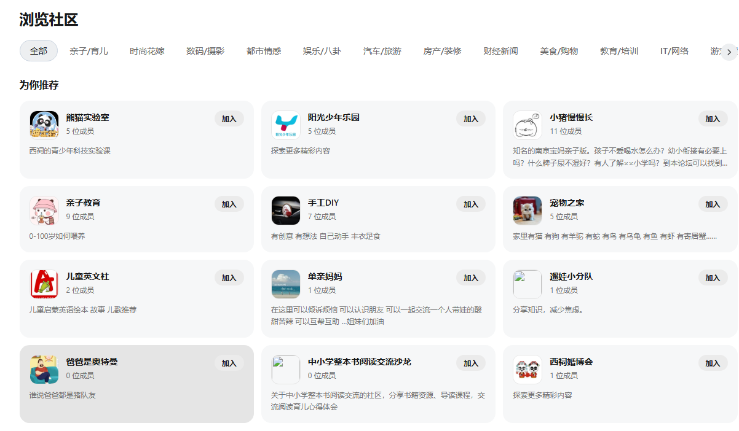Join the 熊猫实验室 community
Viewport: 739px width, 431px height.
[x=229, y=119]
